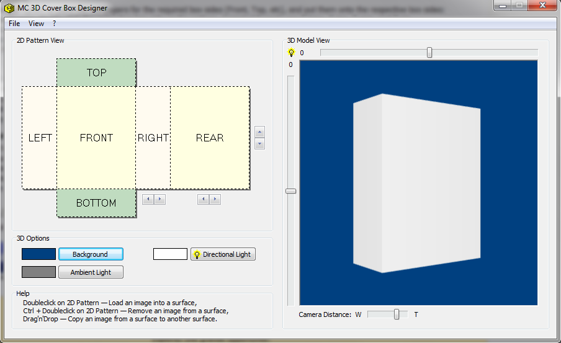Screen dimensions: 561x343
Task: Click the right arrow under the REAR panel
Action: click(215, 199)
